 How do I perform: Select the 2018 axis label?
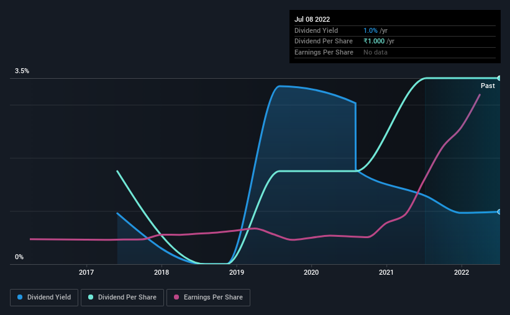point(162,272)
